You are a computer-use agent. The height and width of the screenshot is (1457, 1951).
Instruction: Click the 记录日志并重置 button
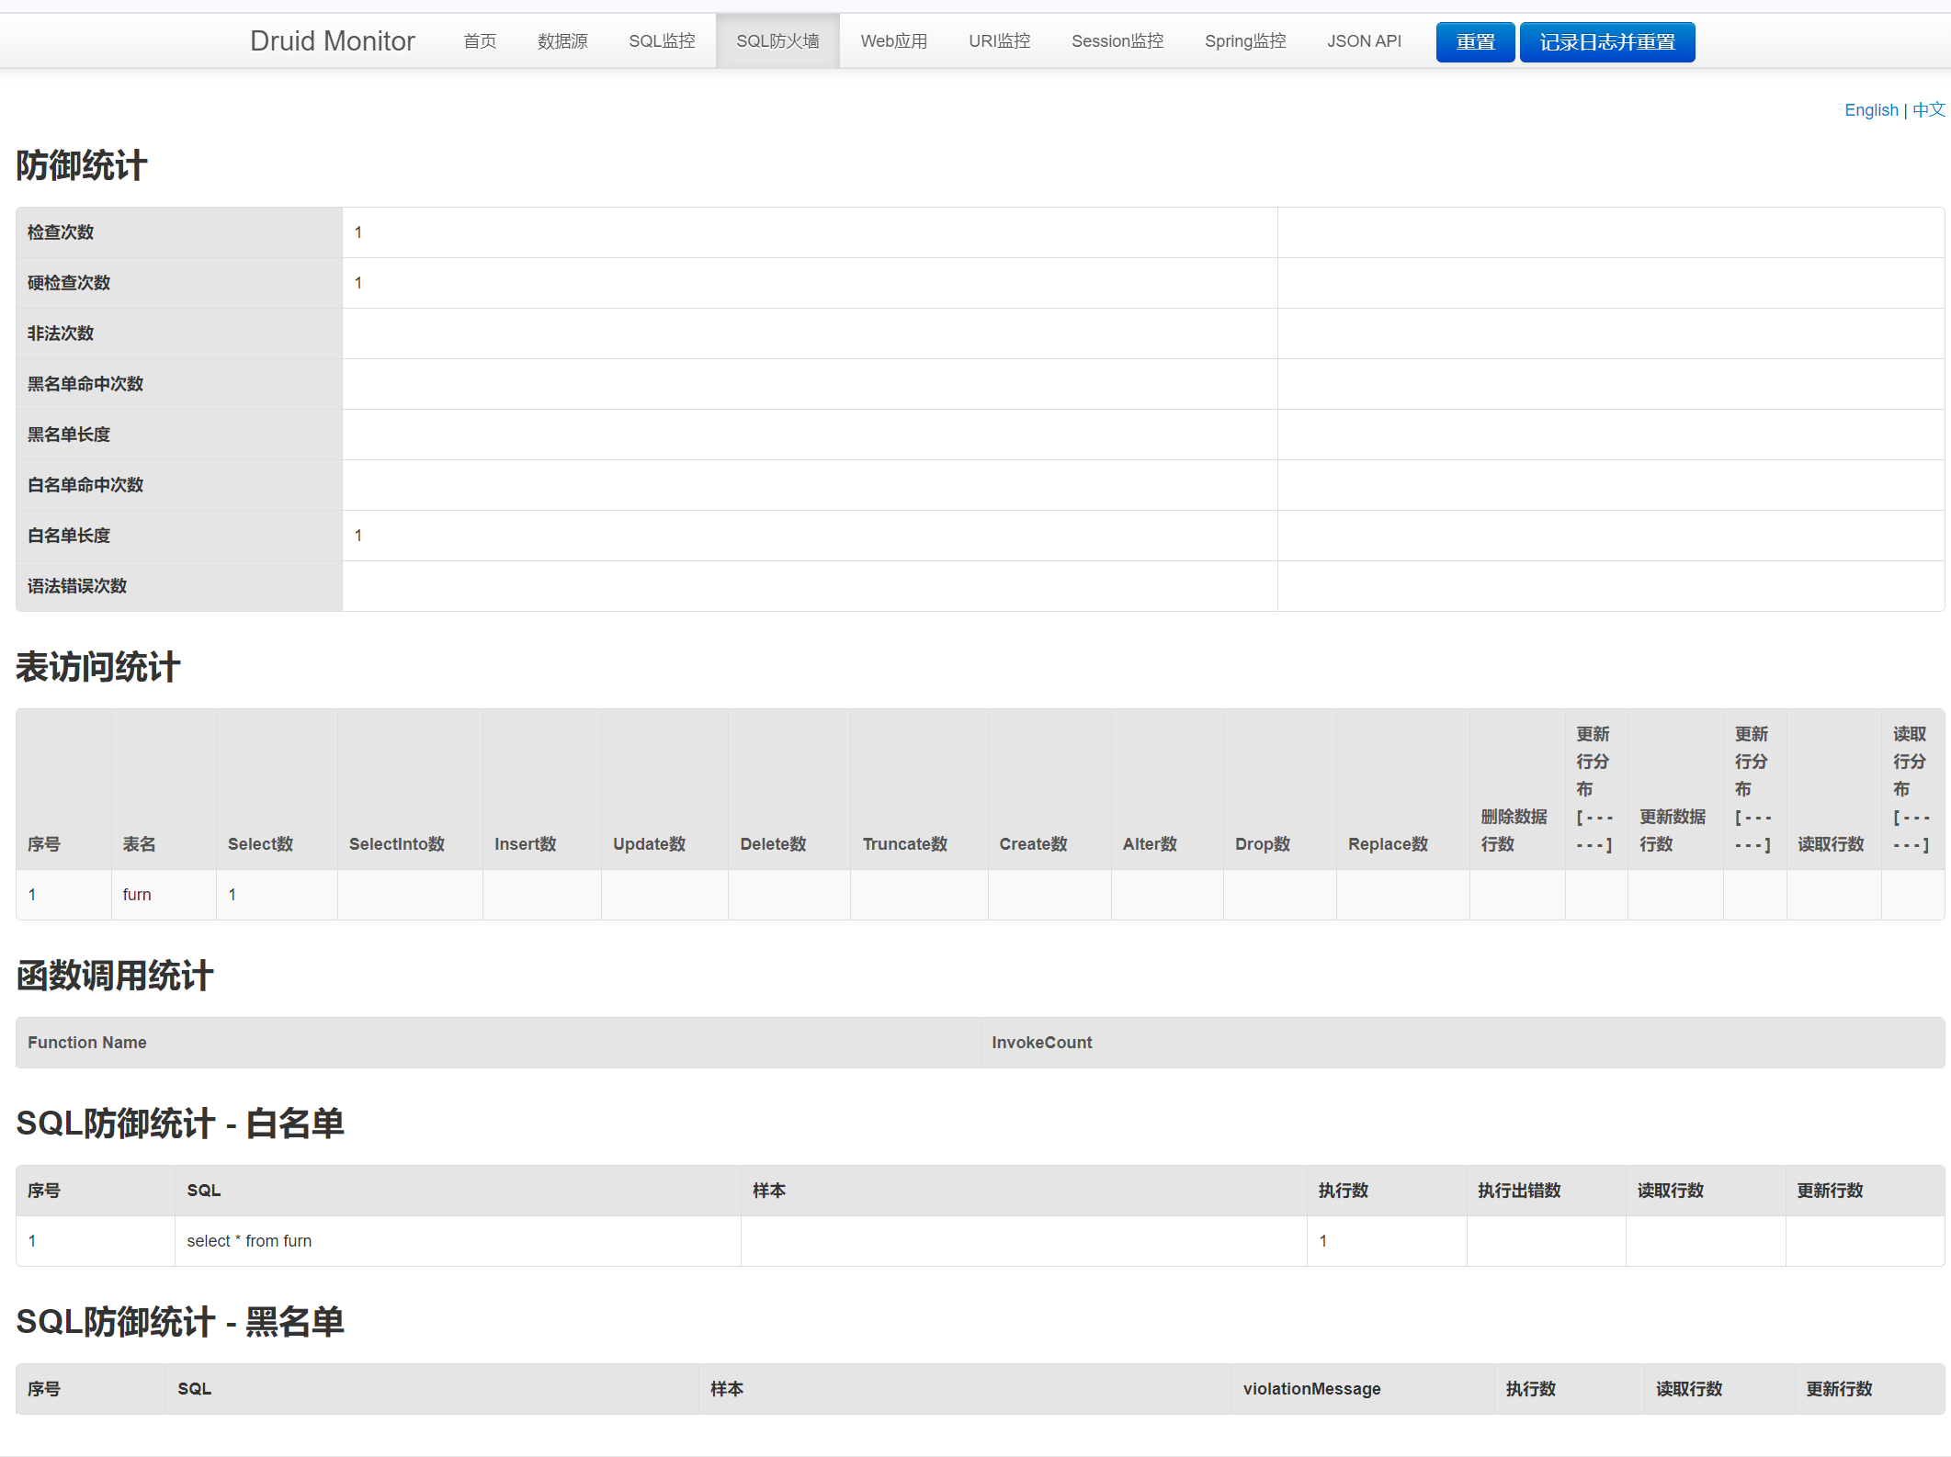coord(1606,42)
